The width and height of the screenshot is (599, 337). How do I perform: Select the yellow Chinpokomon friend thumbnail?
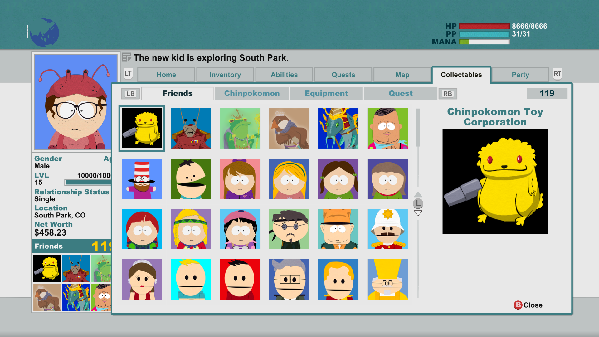tap(142, 128)
